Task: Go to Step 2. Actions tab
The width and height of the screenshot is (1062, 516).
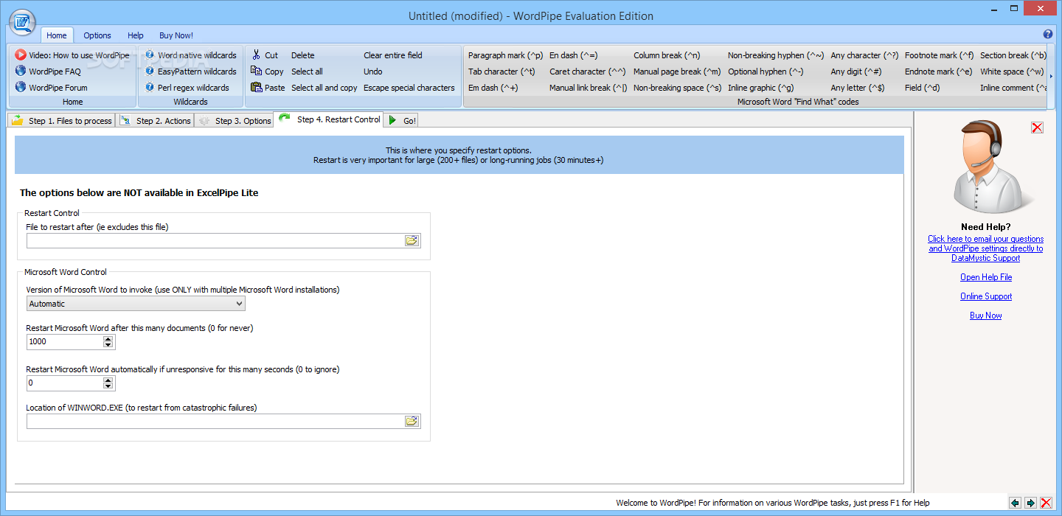Action: coord(156,120)
